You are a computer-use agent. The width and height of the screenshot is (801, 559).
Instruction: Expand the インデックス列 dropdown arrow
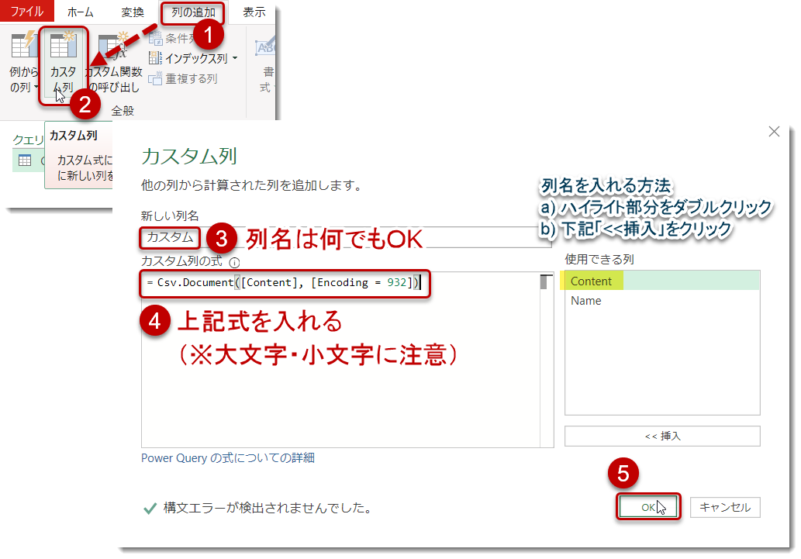[x=235, y=58]
